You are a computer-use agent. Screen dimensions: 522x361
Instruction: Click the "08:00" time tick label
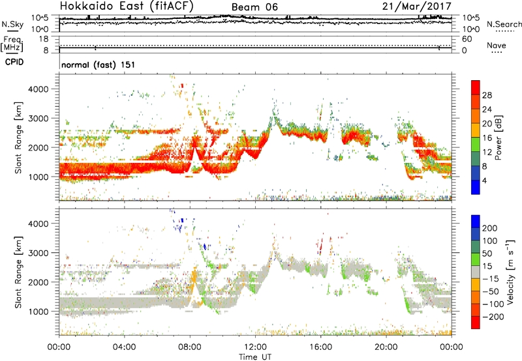coord(190,347)
